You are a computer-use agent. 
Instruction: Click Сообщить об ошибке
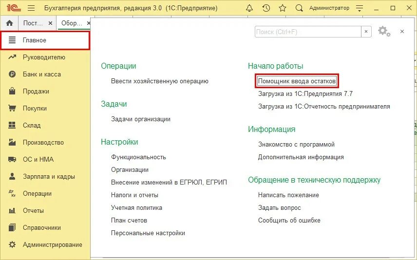[289, 221]
